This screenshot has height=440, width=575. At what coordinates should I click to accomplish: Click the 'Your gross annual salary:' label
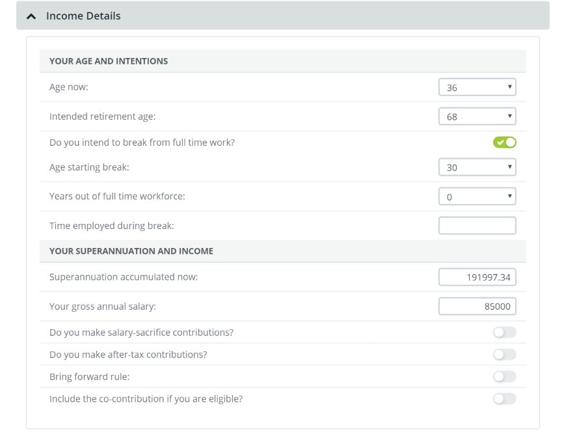(x=103, y=307)
